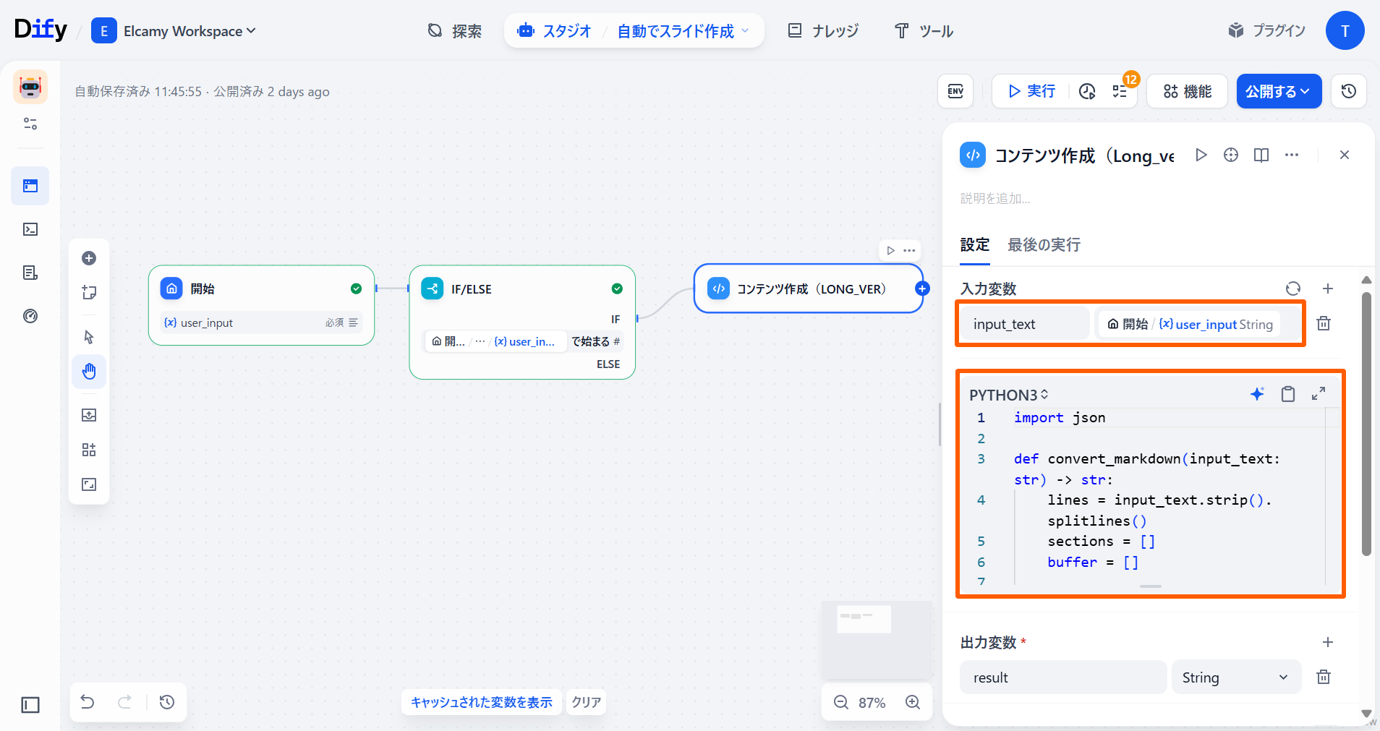Select the hand pan tool

tap(89, 372)
